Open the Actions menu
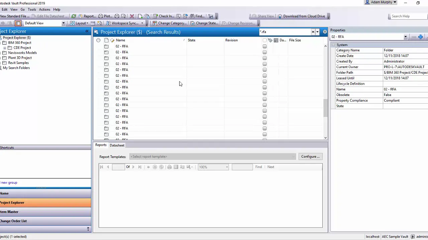This screenshot has height=240, width=428. pyautogui.click(x=44, y=9)
